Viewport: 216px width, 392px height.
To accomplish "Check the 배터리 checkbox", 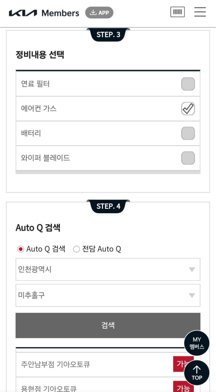I will (x=188, y=133).
